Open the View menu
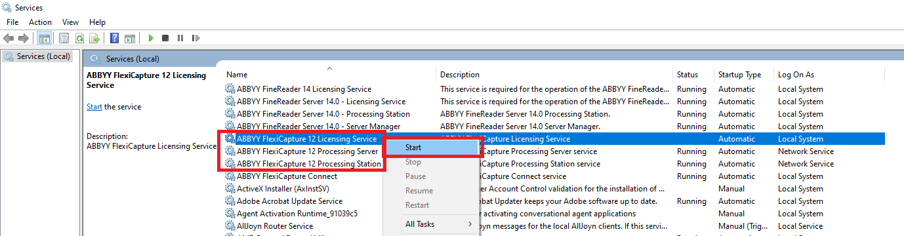904x236 pixels. (70, 22)
